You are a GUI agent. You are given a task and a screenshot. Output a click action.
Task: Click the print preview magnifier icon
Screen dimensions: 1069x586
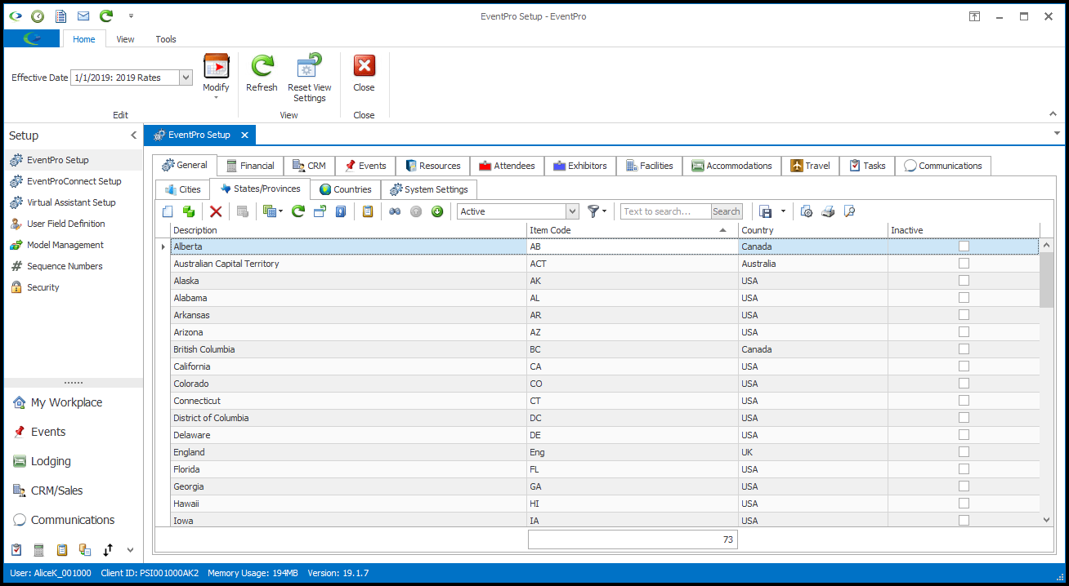pyautogui.click(x=849, y=211)
